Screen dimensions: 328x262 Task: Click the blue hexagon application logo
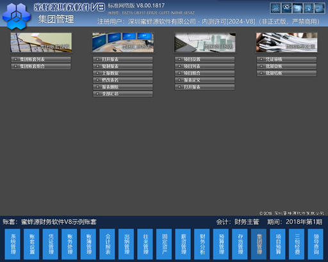17,17
